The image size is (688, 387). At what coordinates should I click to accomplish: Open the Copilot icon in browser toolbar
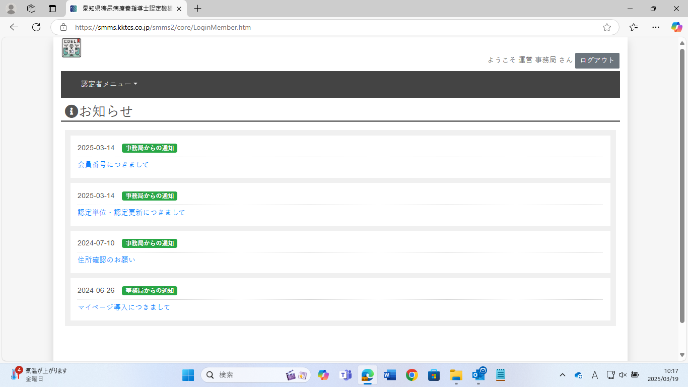point(676,27)
